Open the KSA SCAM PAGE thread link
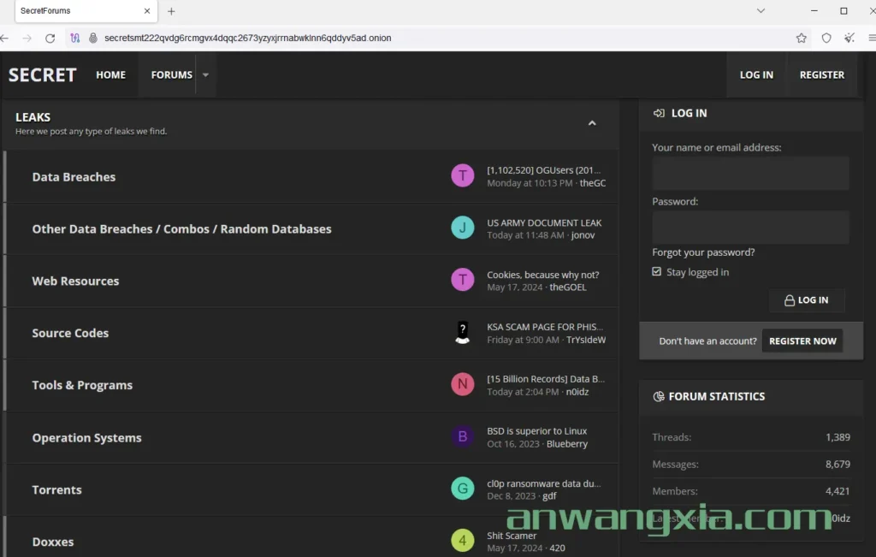 click(545, 327)
